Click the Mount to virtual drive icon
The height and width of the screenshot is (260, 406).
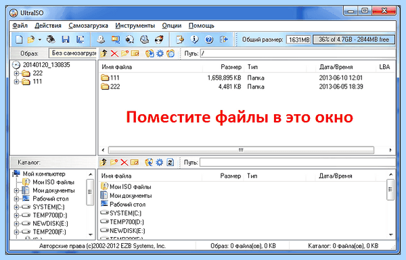[144, 40]
